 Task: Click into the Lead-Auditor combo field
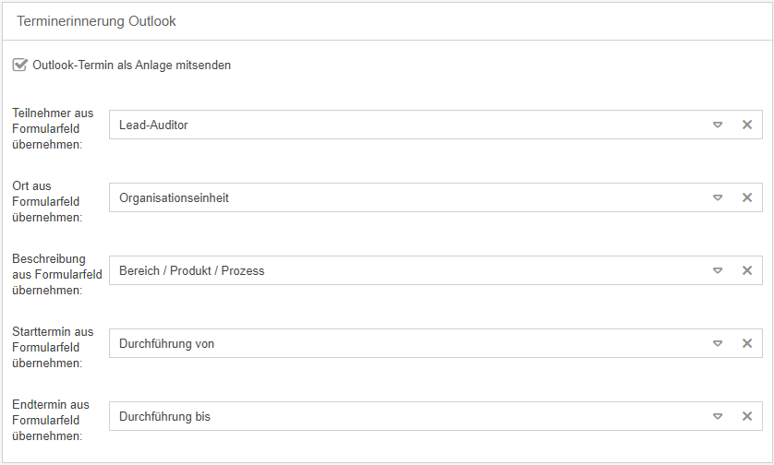[406, 125]
